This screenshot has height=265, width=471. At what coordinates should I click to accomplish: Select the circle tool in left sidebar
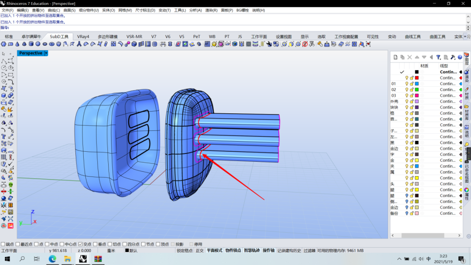pos(4,68)
